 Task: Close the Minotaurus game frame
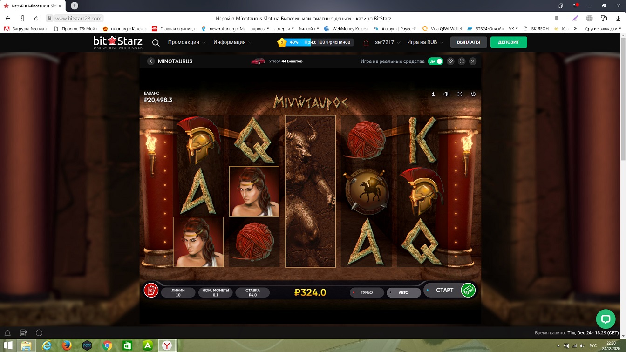click(473, 61)
